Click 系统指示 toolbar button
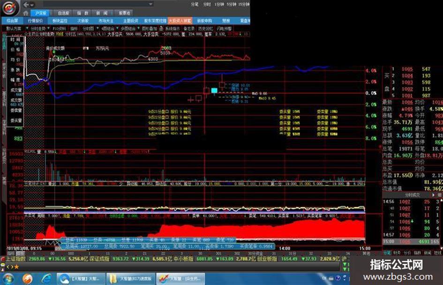The width and height of the screenshot is (443, 285). click(x=173, y=29)
